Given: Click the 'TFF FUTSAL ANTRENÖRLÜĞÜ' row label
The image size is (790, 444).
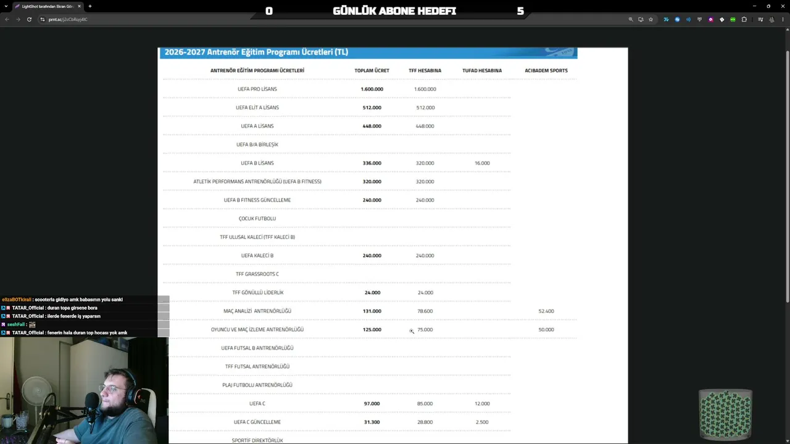Looking at the screenshot, I should [x=257, y=366].
